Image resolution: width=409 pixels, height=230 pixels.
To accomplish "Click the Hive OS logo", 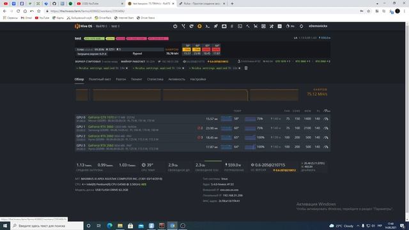I will pos(84,26).
